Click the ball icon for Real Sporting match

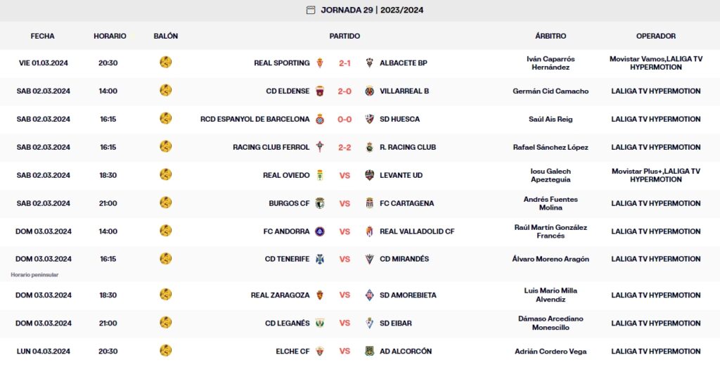[x=166, y=63]
